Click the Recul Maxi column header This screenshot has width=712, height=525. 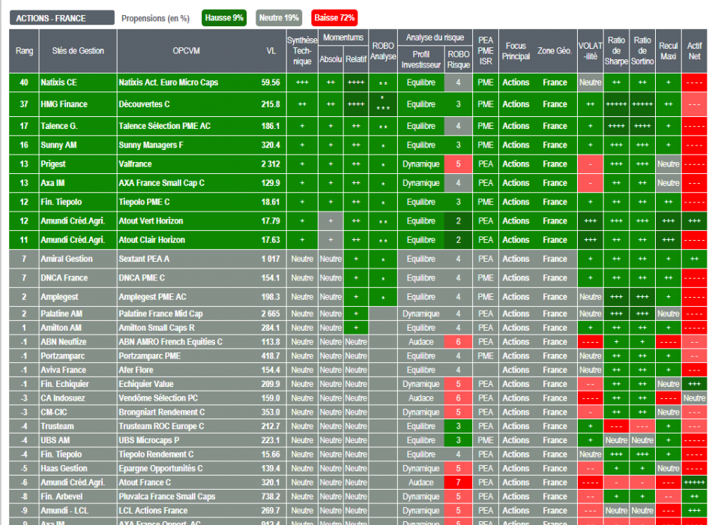click(x=669, y=51)
